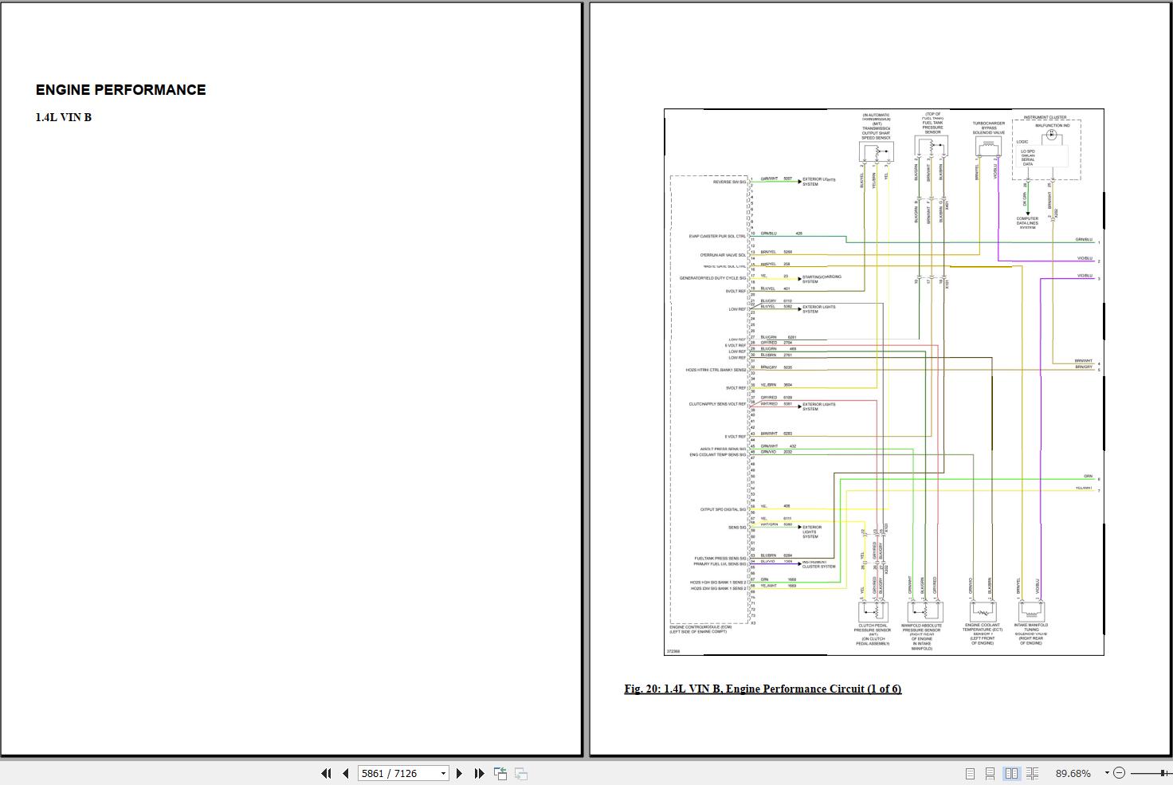Click the MALFUNCTION IND label
Screen dimensions: 1173x785
click(1053, 125)
